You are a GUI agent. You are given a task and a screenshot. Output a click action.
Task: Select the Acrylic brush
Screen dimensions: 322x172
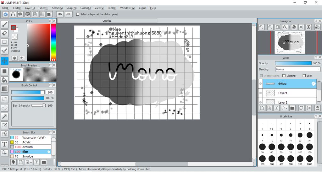point(31,142)
